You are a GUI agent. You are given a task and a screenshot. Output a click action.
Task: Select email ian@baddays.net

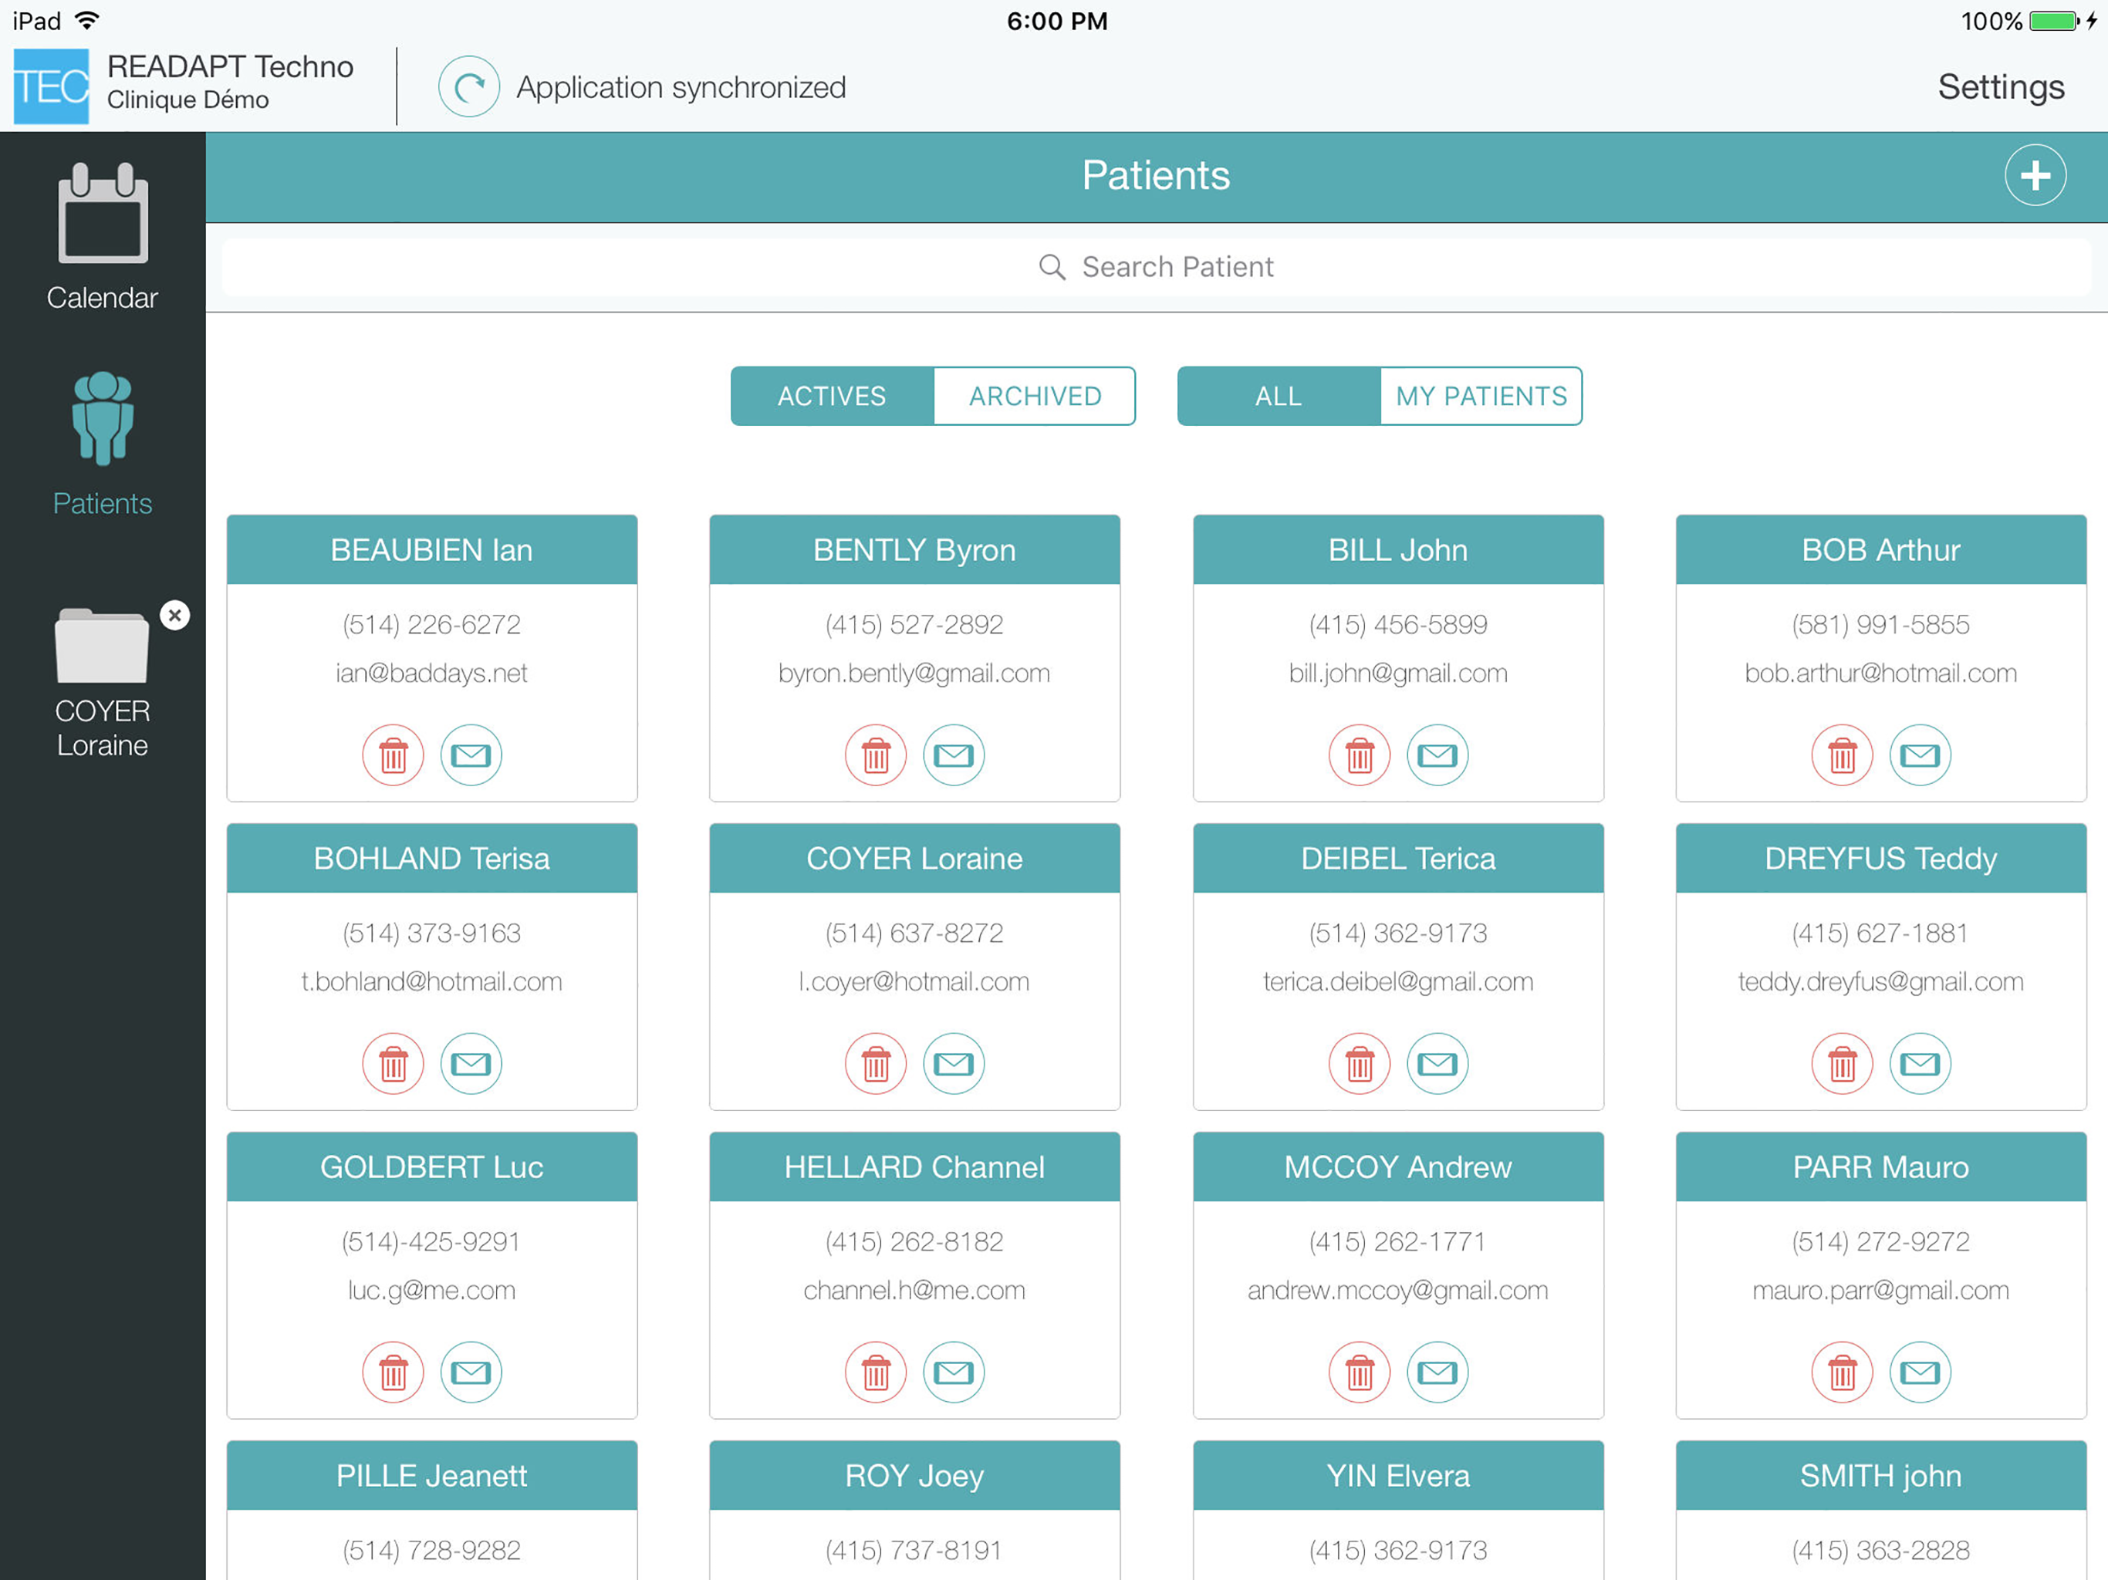[x=431, y=673]
